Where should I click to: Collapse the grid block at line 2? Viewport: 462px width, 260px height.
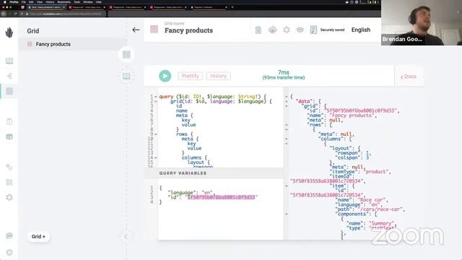(x=156, y=101)
